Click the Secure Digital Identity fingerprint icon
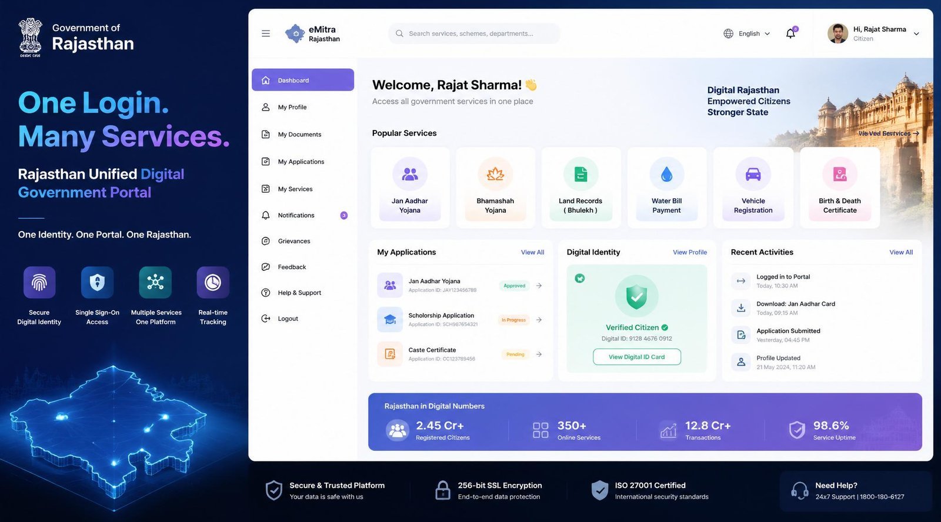Viewport: 941px width, 522px height. click(x=39, y=283)
